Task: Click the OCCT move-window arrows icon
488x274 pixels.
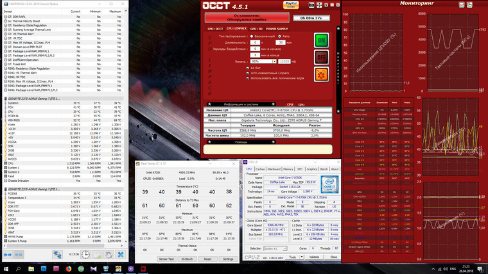Action: click(319, 5)
